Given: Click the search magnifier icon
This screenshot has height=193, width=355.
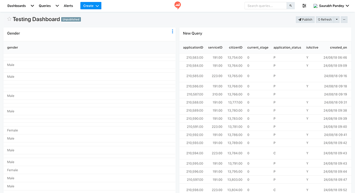Looking at the screenshot, I should tap(291, 6).
